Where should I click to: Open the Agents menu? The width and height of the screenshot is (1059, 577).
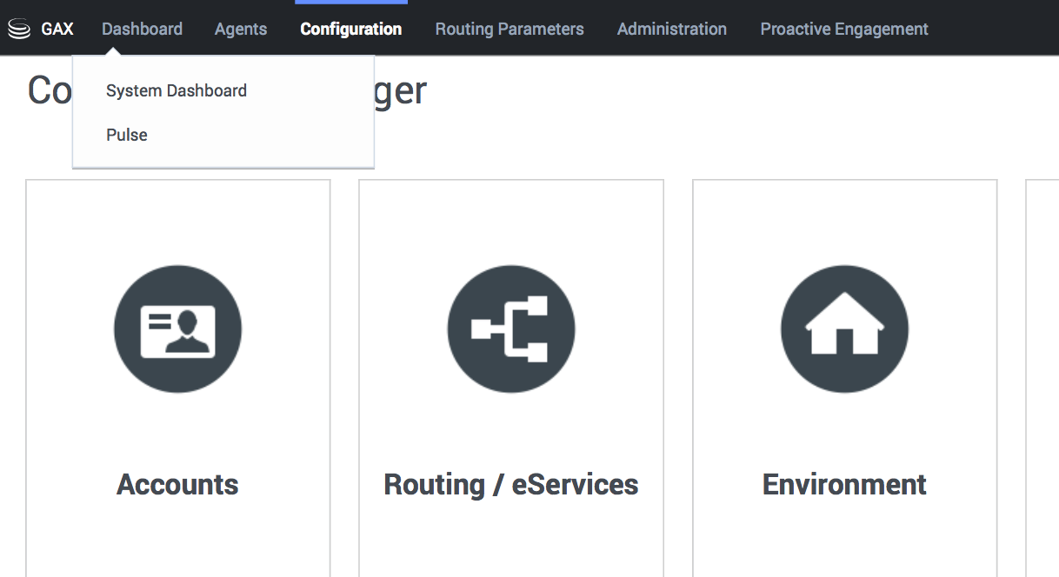pyautogui.click(x=241, y=30)
